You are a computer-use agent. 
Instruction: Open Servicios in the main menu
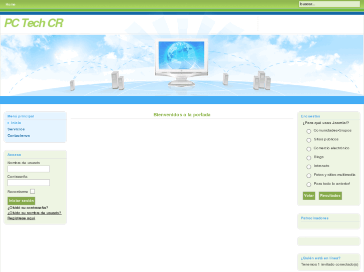(16, 129)
